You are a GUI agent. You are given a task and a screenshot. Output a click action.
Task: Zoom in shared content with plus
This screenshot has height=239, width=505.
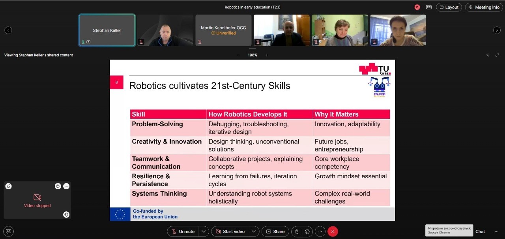tap(267, 55)
